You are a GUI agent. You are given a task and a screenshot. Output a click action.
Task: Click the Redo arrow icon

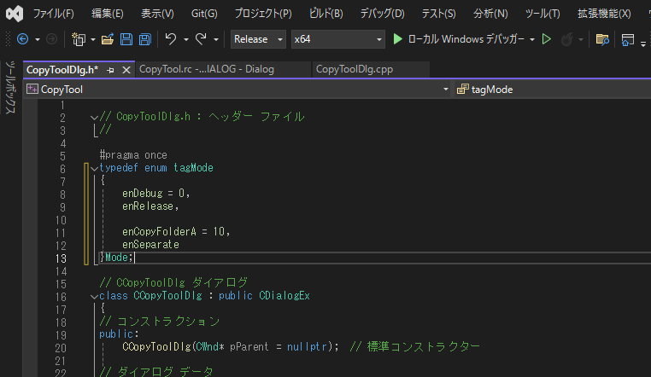click(x=202, y=39)
